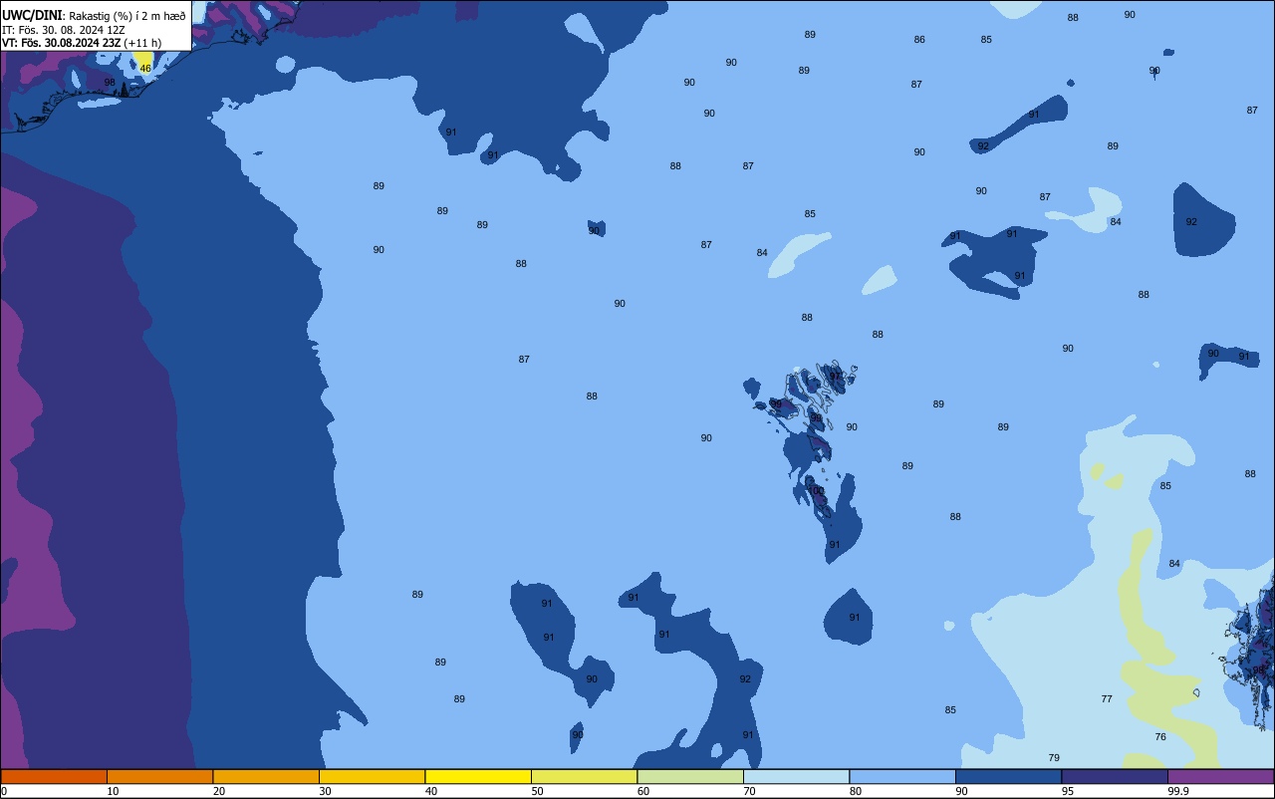Viewport: 1275px width, 799px height.
Task: Click the "50" legend tick label
Action: click(x=538, y=791)
